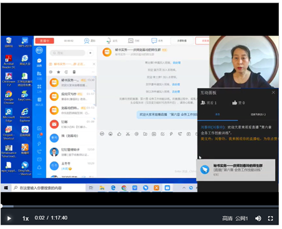Toggle fullscreen mode for the video

(x=270, y=218)
